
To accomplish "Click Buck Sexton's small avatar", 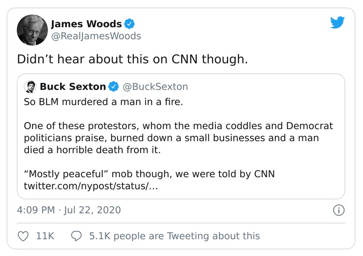I will point(30,87).
